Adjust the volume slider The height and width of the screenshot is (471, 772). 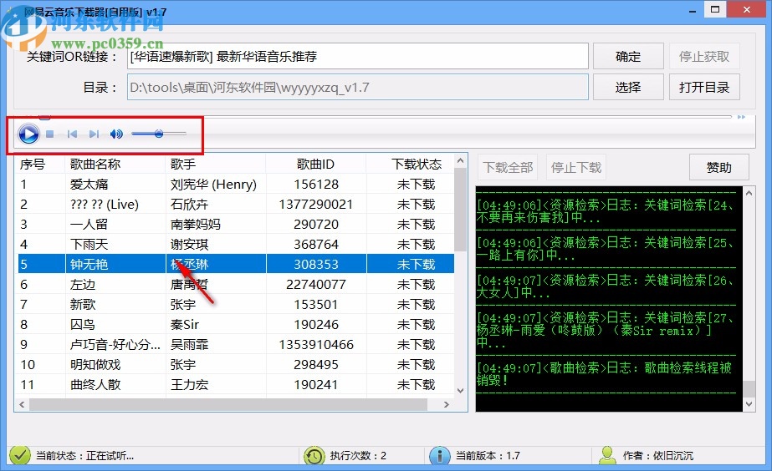coord(159,134)
